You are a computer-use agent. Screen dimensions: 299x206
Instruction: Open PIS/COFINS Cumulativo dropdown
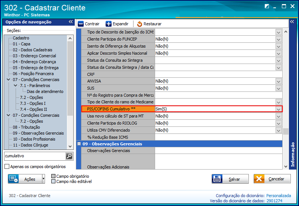(x=279, y=109)
